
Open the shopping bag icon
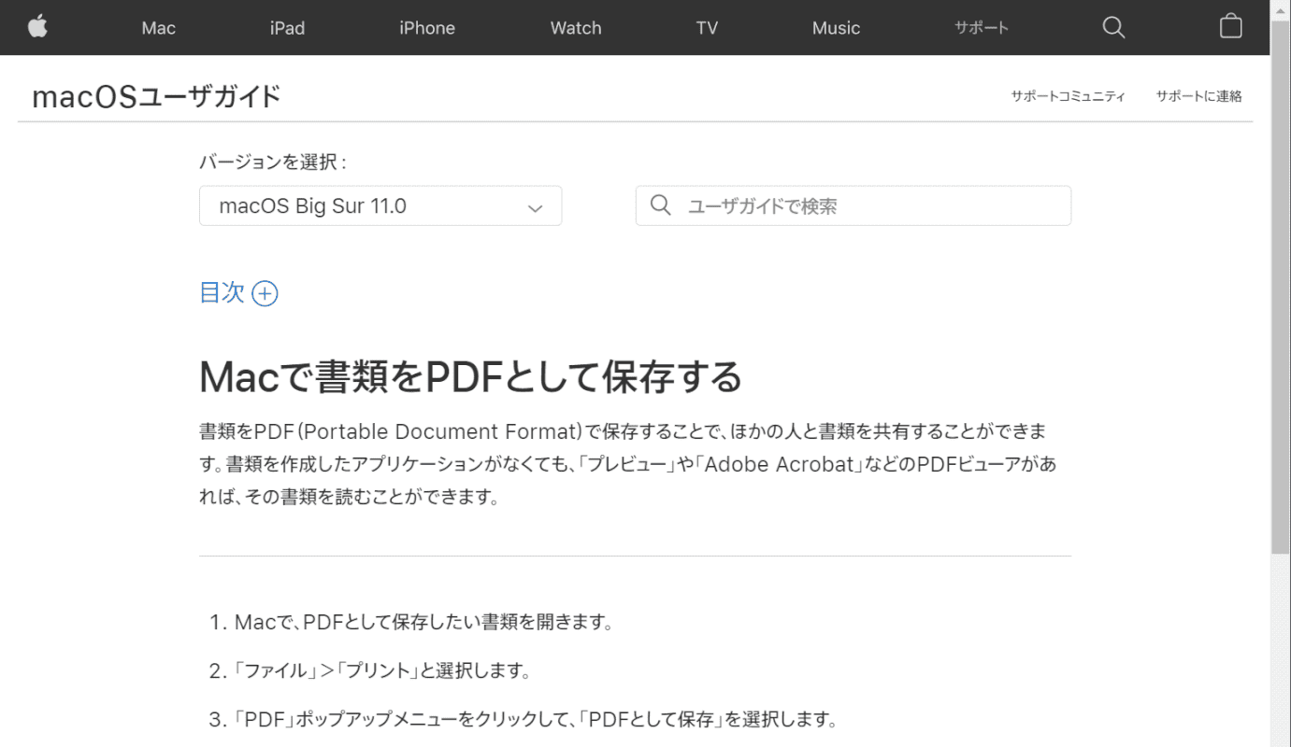pos(1231,26)
